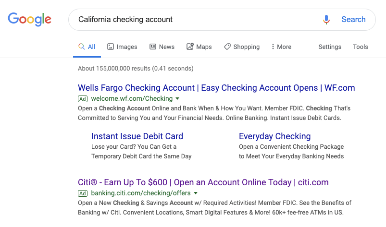The image size is (386, 227).
Task: Click the Shopping tab tag icon
Action: [x=227, y=47]
